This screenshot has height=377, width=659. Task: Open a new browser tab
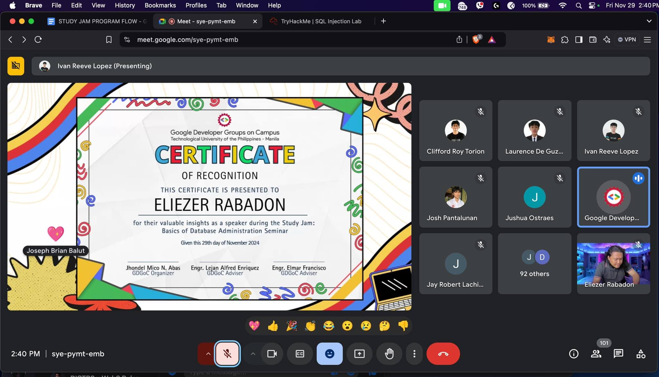383,21
